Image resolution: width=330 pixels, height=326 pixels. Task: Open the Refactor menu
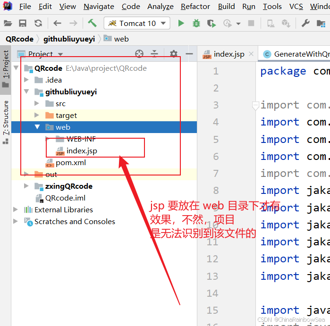click(x=195, y=6)
